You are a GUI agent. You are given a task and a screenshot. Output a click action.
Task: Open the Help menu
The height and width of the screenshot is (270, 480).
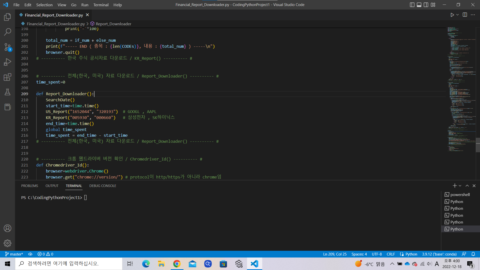tap(117, 5)
